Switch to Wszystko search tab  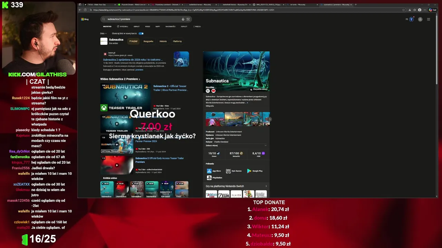[x=107, y=27]
